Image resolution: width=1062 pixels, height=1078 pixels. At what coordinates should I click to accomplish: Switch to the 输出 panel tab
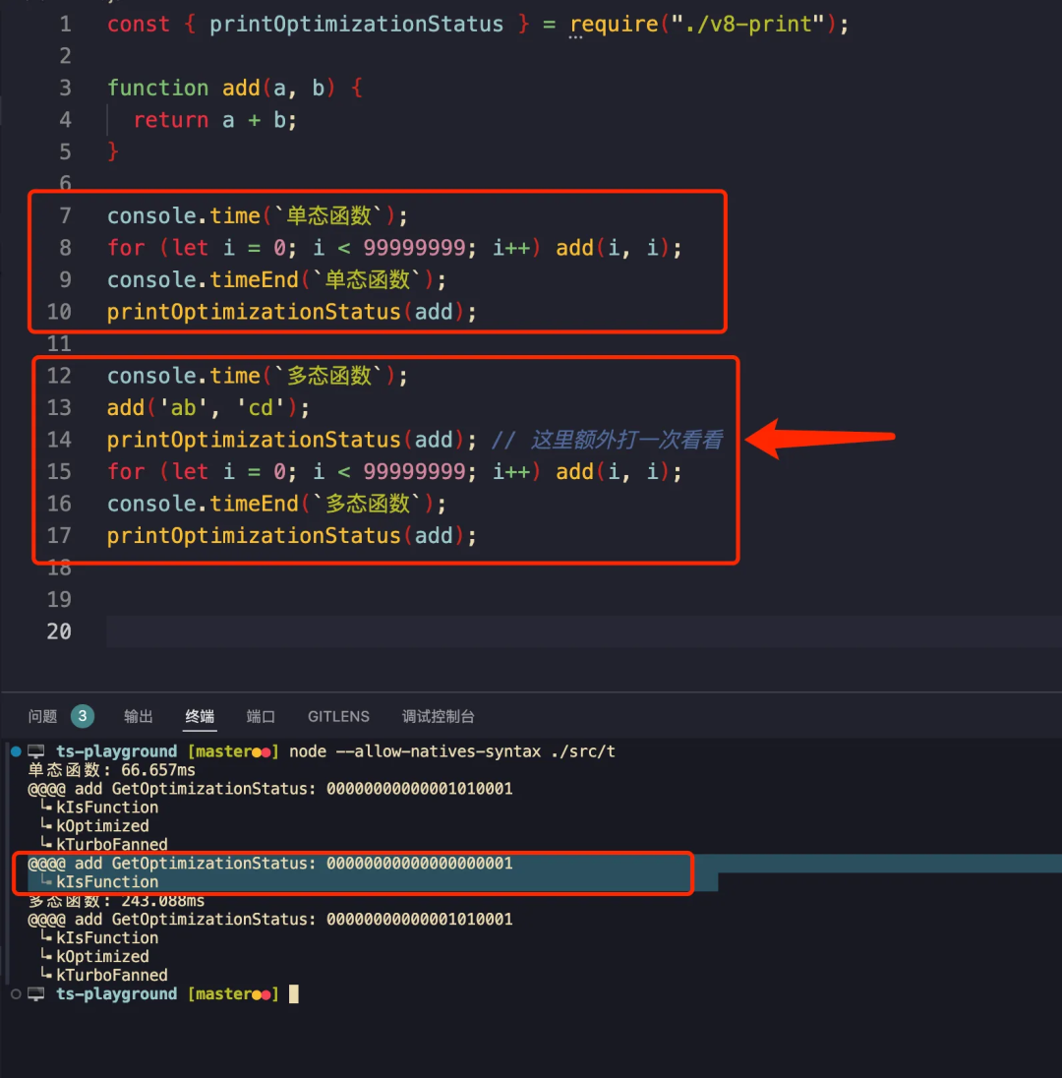(139, 716)
